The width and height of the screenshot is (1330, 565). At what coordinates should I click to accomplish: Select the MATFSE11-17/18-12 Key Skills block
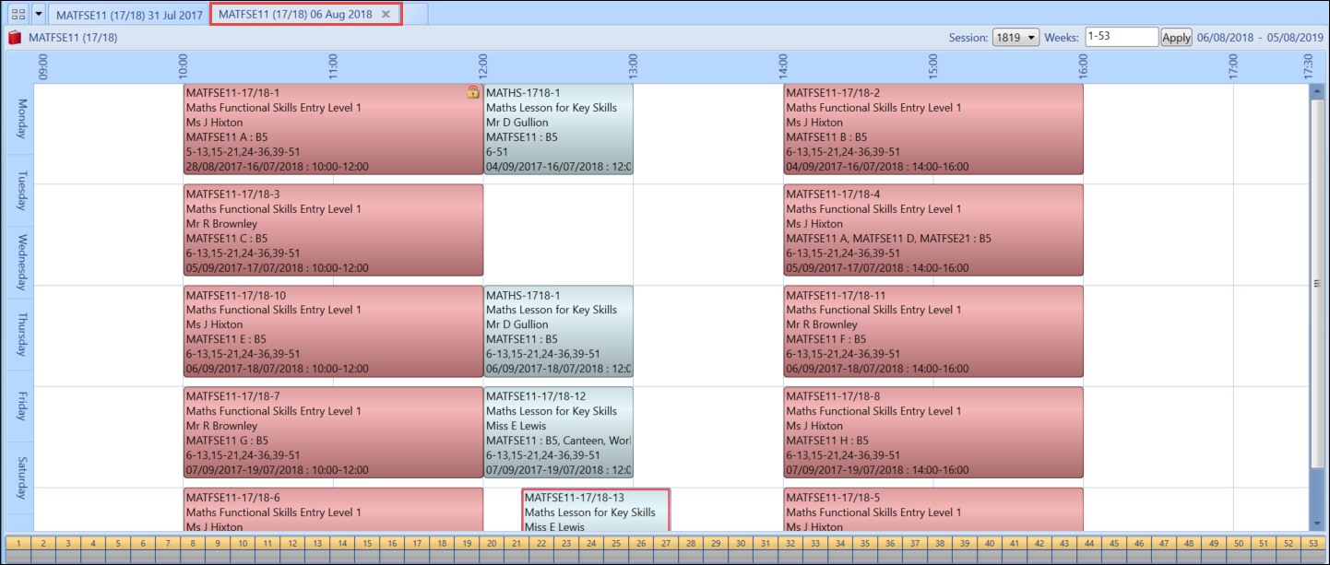[558, 432]
